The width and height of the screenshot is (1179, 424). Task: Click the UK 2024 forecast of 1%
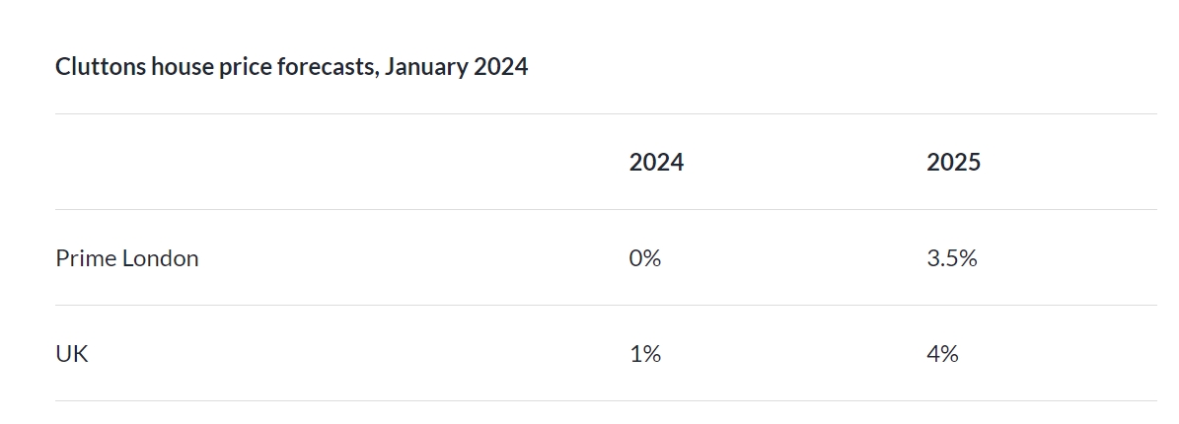645,354
